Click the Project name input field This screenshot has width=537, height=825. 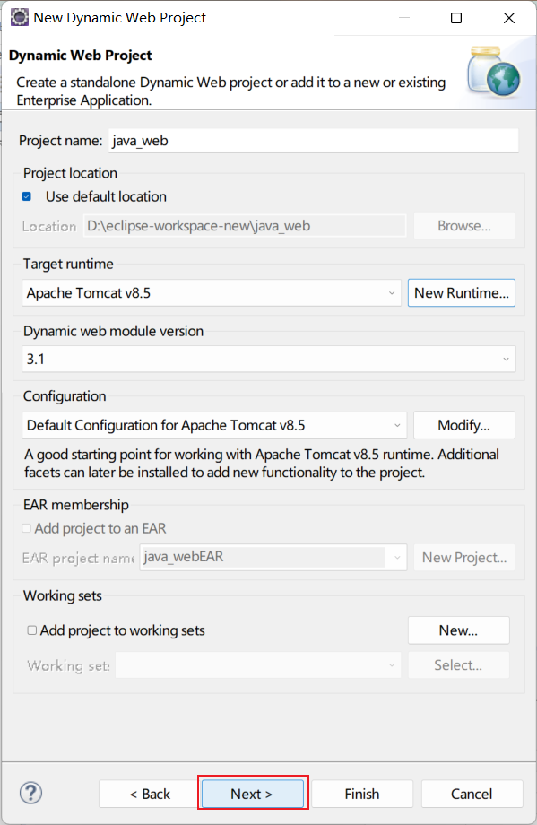point(314,141)
